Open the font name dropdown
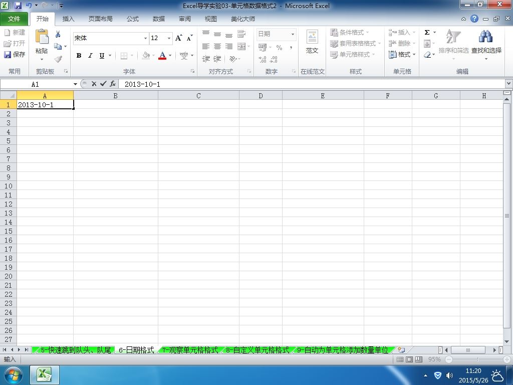513x385 pixels. coord(145,38)
